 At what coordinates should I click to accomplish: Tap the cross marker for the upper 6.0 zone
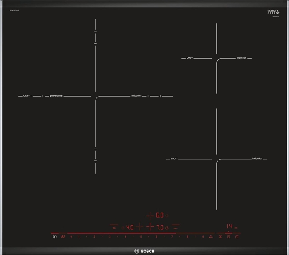[150, 215]
